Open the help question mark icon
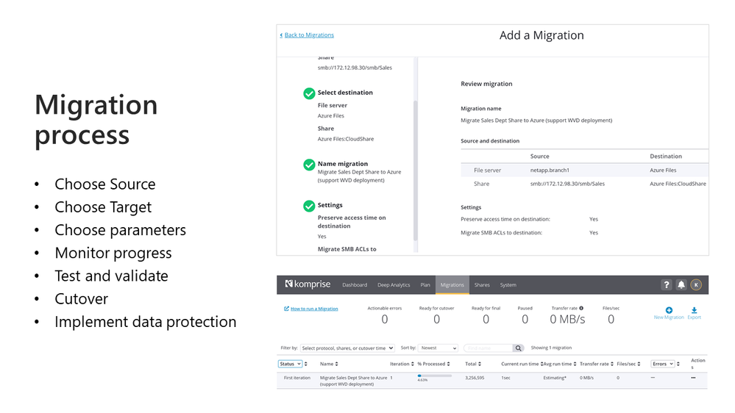 click(x=667, y=284)
